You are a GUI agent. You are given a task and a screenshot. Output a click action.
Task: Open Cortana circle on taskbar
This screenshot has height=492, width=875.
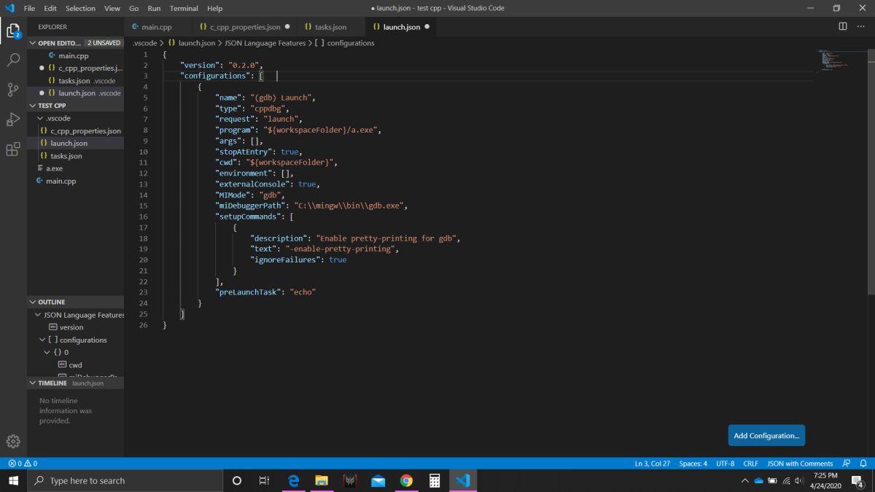(236, 480)
